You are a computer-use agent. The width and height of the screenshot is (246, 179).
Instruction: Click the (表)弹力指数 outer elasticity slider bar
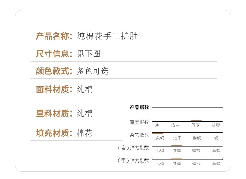point(187,145)
